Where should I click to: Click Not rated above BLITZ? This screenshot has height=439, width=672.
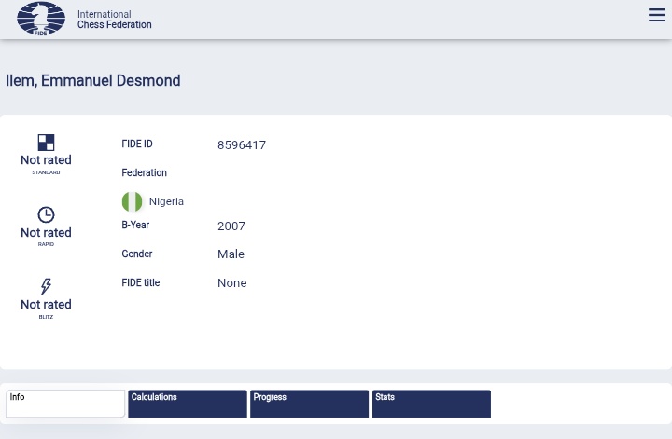46,305
